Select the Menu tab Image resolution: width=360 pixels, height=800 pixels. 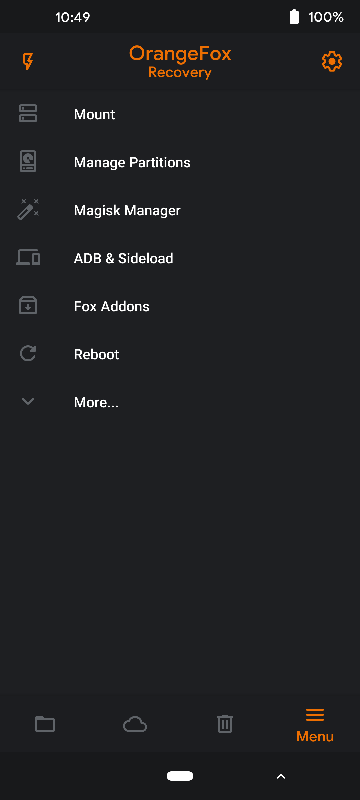(315, 726)
